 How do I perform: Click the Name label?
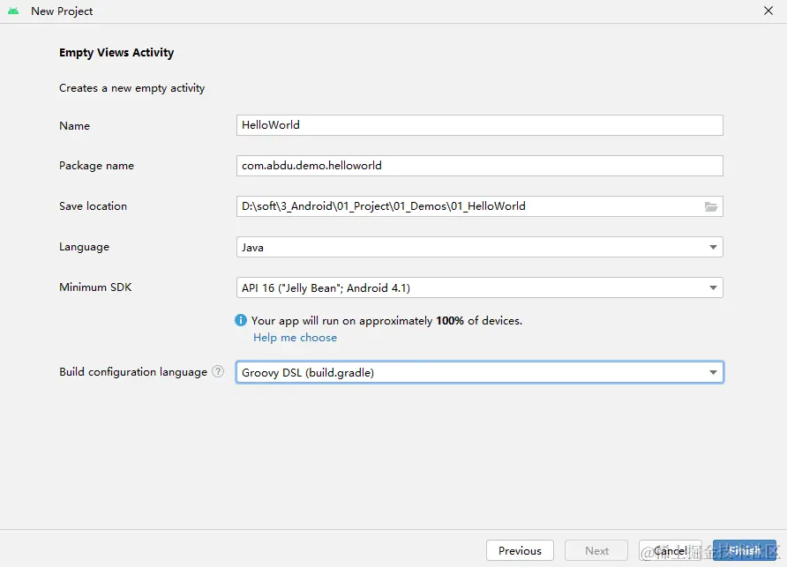(x=74, y=126)
